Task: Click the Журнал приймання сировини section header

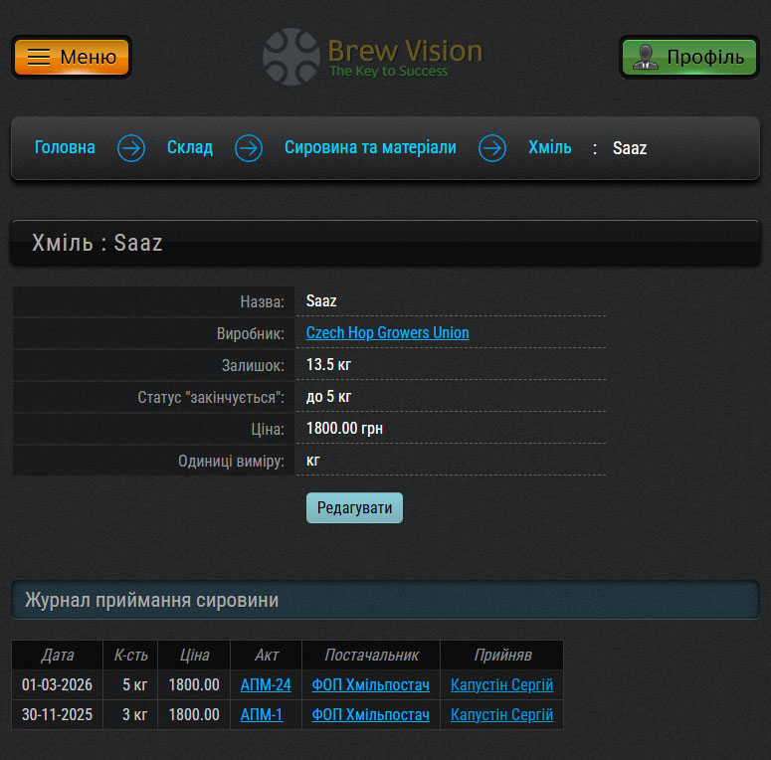Action: pyautogui.click(x=385, y=601)
